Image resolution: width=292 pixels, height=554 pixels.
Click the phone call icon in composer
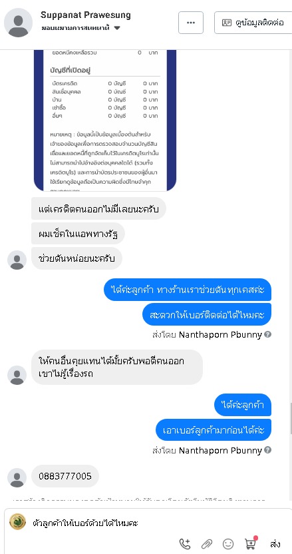(185, 543)
